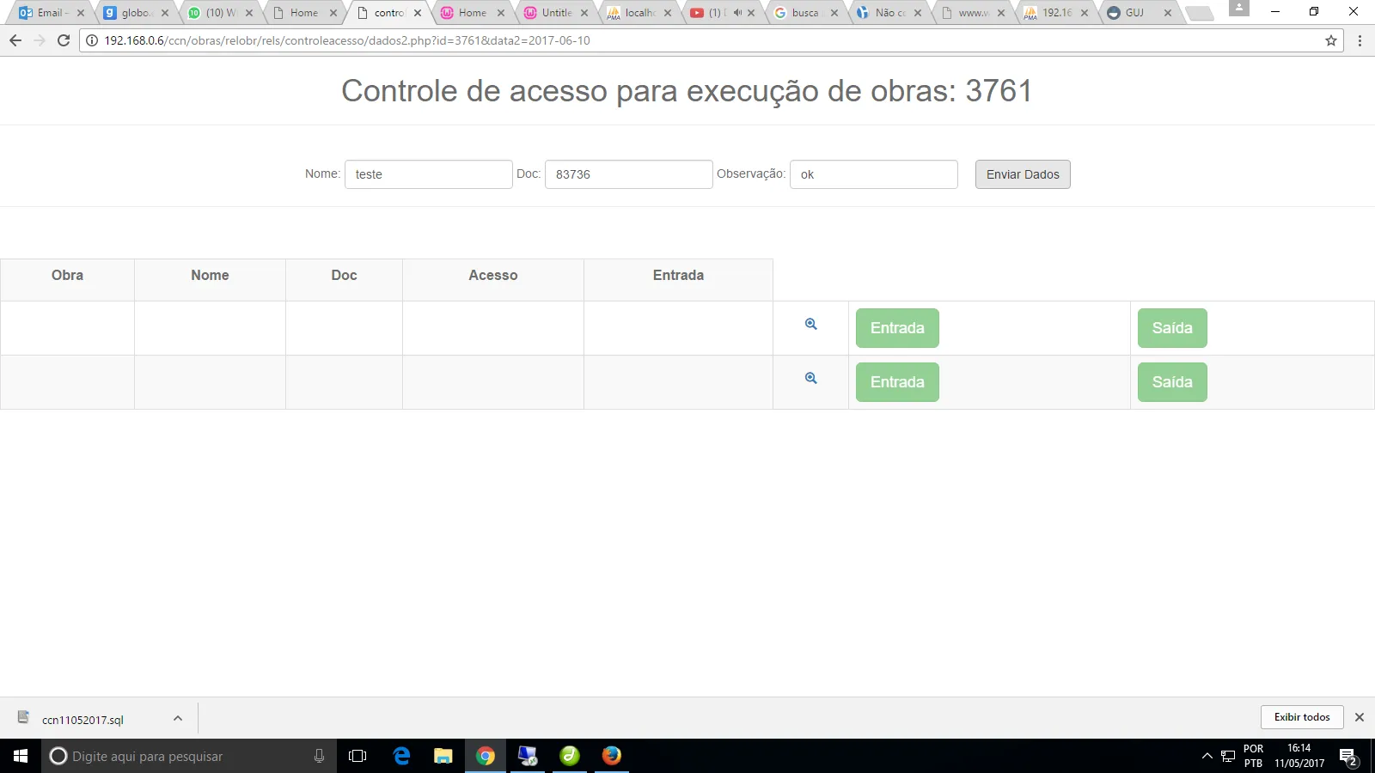Show hidden system tray icons
Screen dimensions: 1375x773
point(1207,756)
